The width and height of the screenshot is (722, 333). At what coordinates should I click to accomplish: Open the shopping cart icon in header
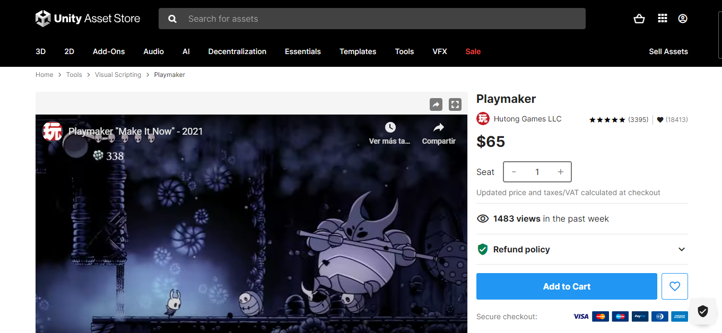click(x=639, y=19)
